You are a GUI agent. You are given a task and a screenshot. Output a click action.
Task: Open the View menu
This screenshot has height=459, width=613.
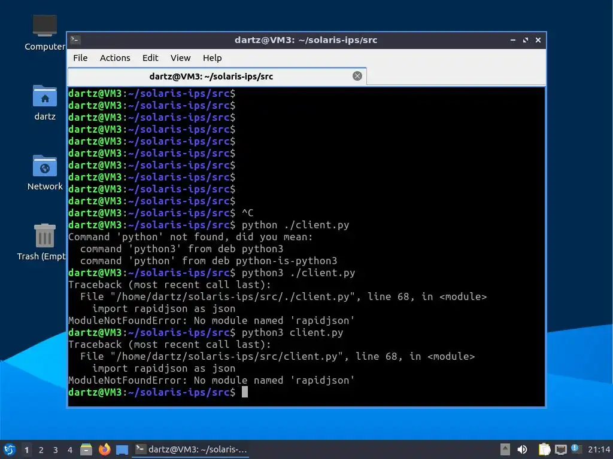[x=180, y=58]
